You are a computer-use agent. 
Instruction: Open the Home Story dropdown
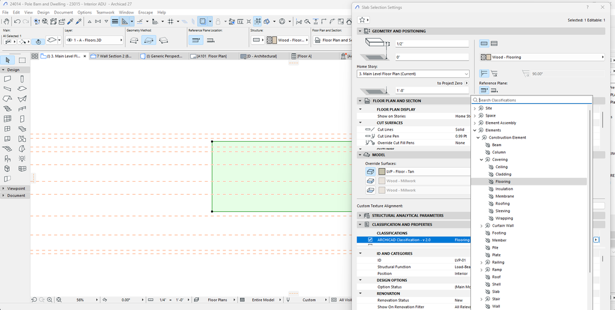tap(412, 74)
